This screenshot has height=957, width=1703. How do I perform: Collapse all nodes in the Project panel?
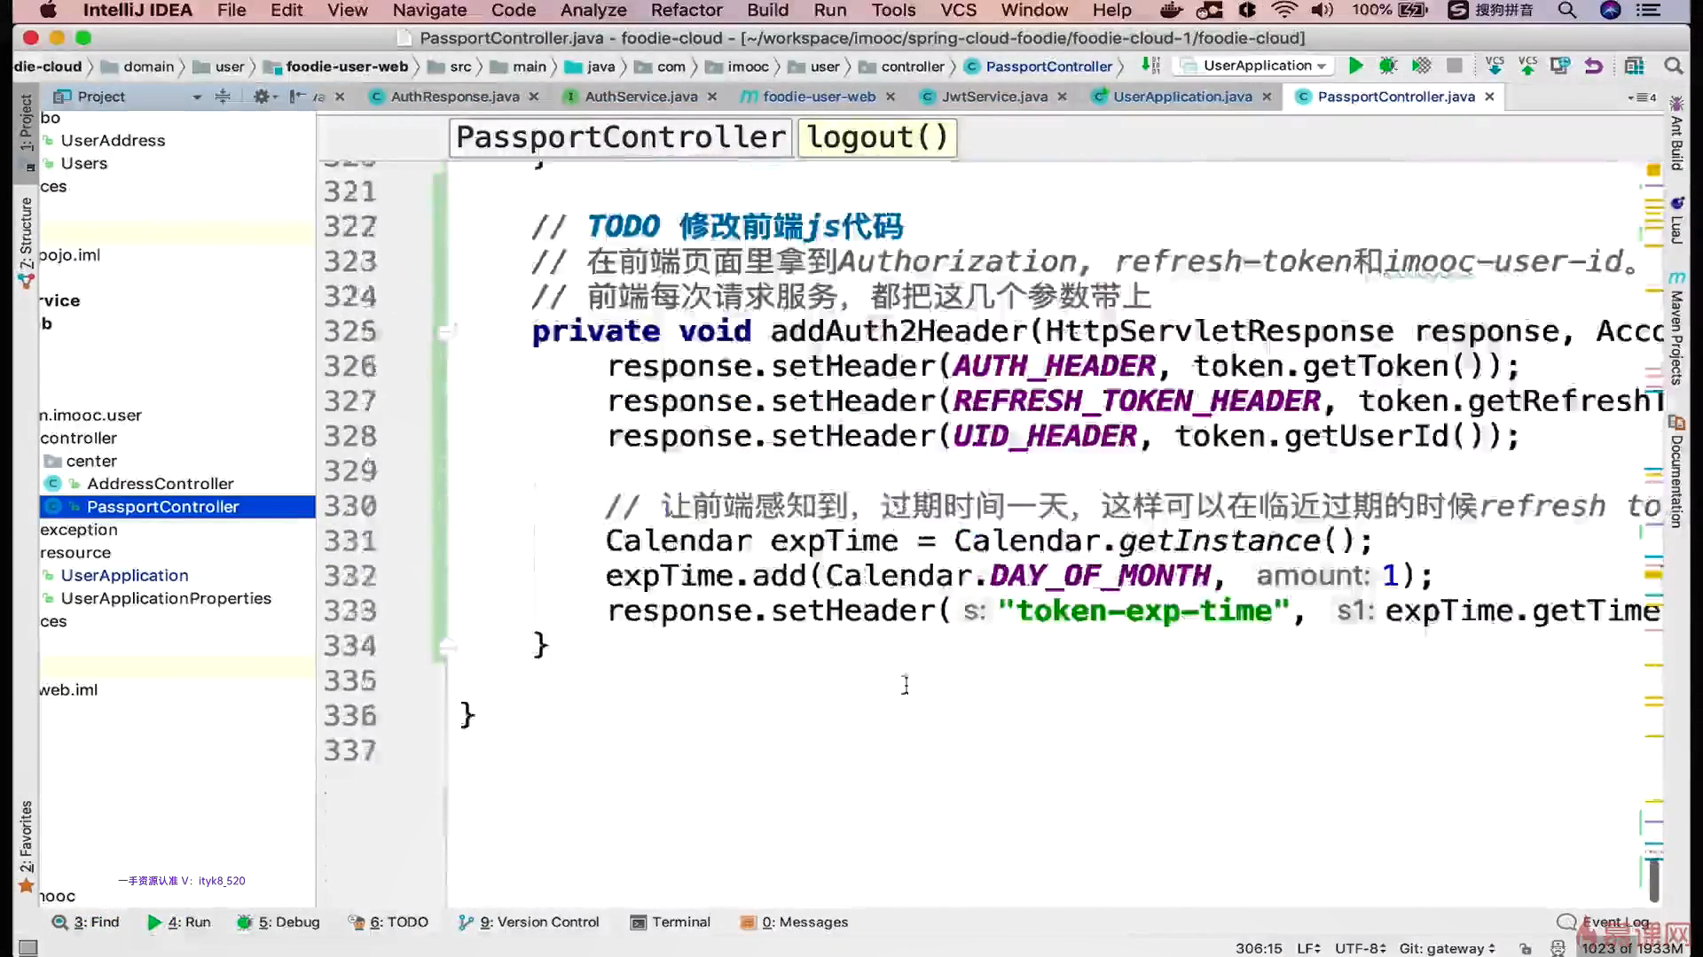223,97
